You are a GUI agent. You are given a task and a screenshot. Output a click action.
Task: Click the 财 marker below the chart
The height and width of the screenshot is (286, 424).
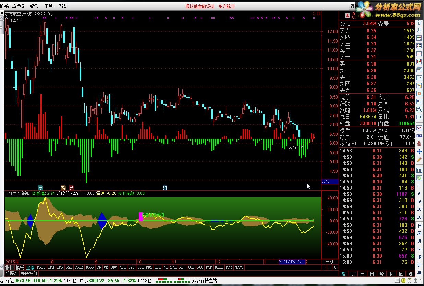coord(165,187)
